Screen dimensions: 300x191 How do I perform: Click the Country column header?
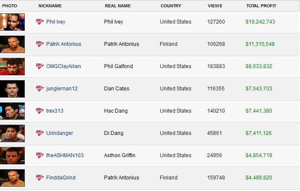tap(171, 6)
